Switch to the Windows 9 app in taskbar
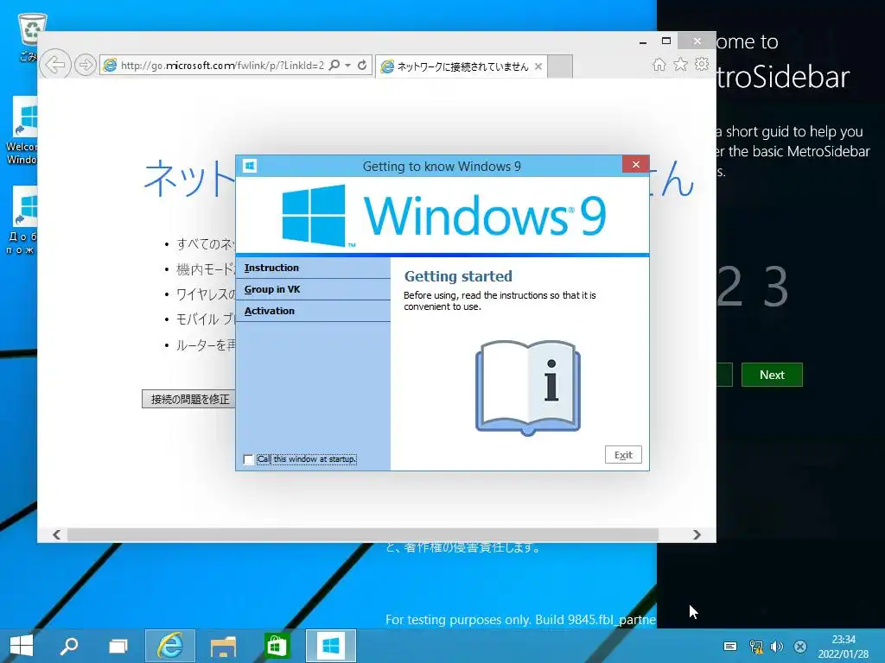 331,646
